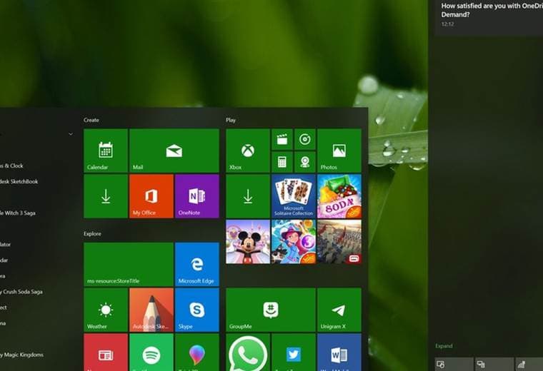Open the Photos tile
This screenshot has width=543, height=371.
pos(339,151)
